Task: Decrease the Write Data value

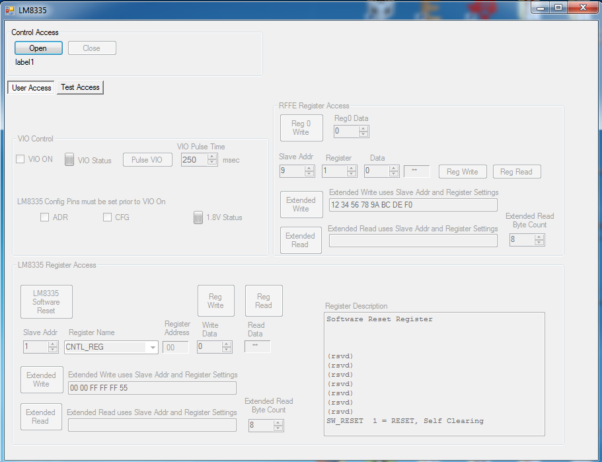Action: point(227,350)
